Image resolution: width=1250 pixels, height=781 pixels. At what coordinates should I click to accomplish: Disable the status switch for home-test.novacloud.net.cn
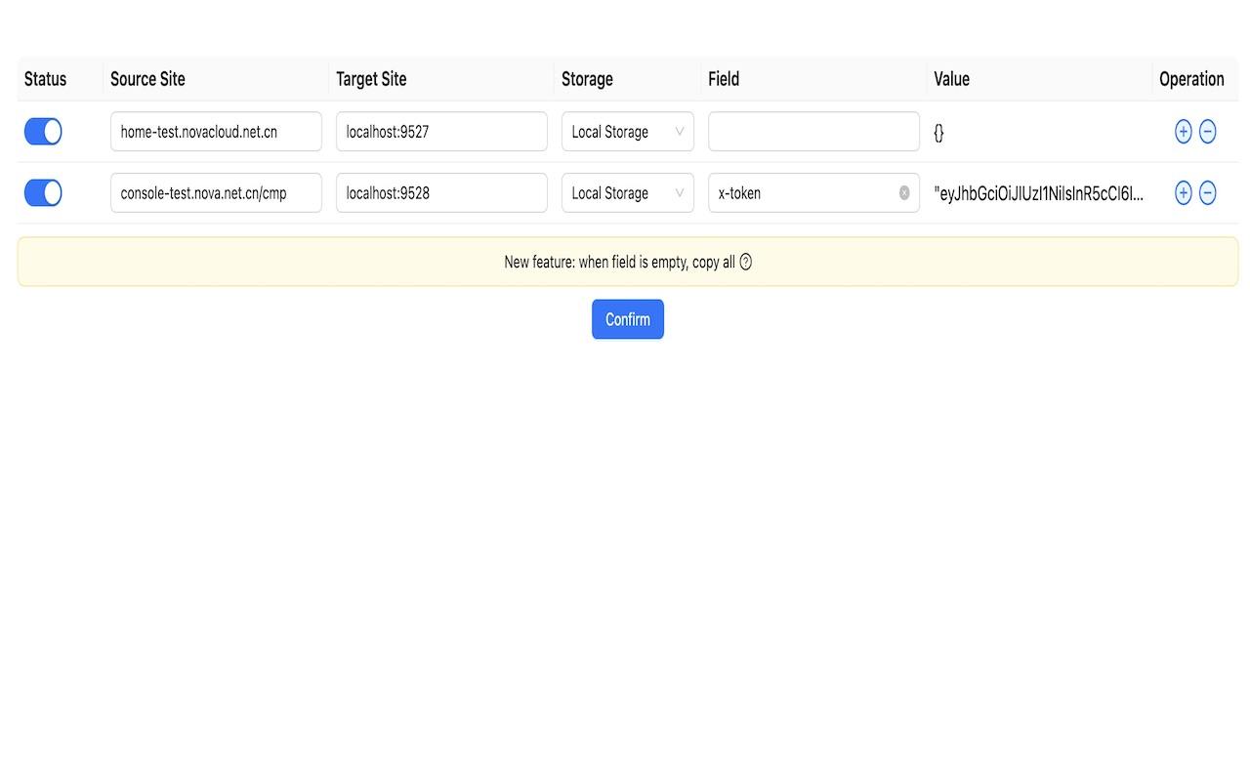(43, 132)
